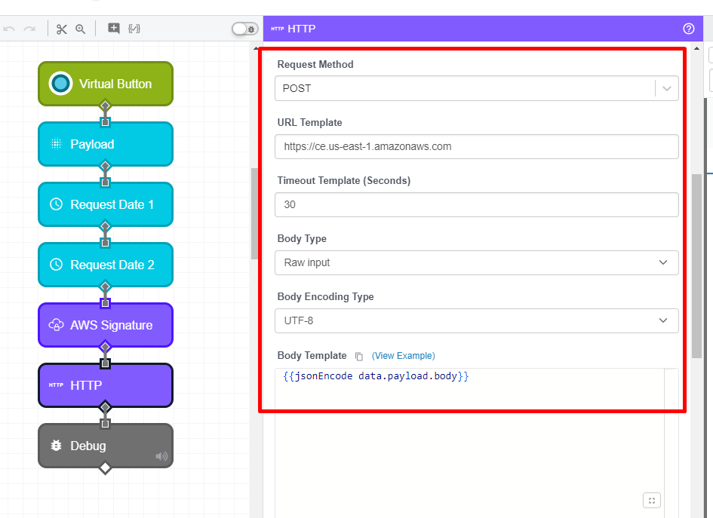Click the cloud lock icon on AWS Signature
The height and width of the screenshot is (518, 713).
click(56, 325)
